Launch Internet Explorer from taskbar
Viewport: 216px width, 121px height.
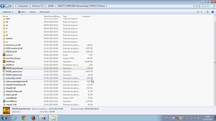14,118
